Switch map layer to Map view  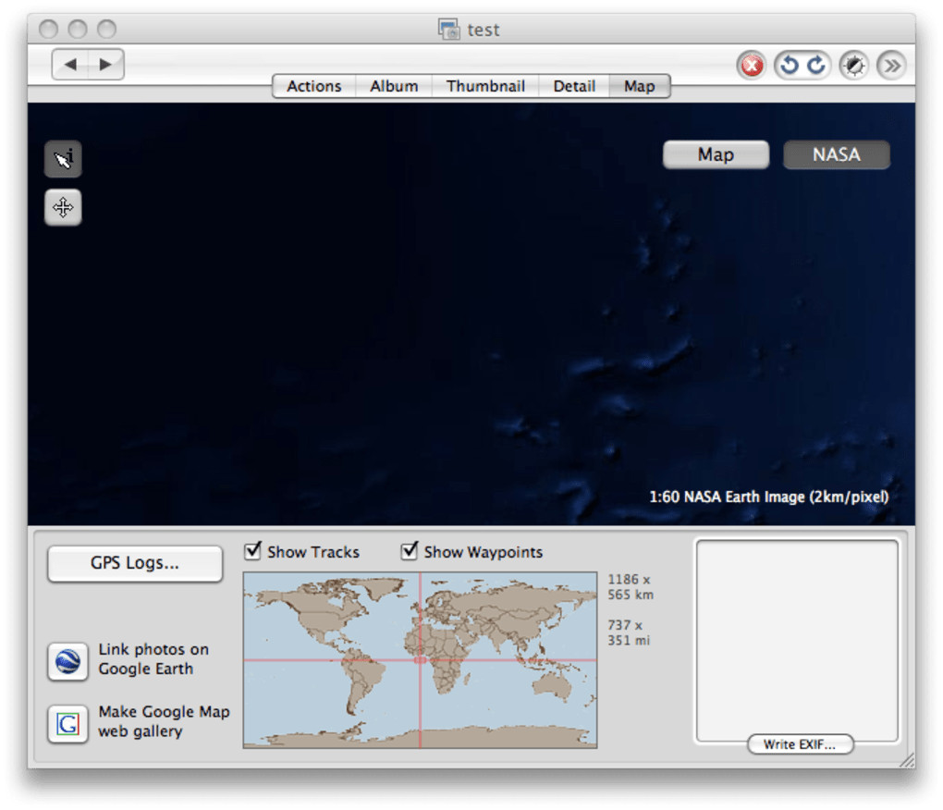pos(716,154)
